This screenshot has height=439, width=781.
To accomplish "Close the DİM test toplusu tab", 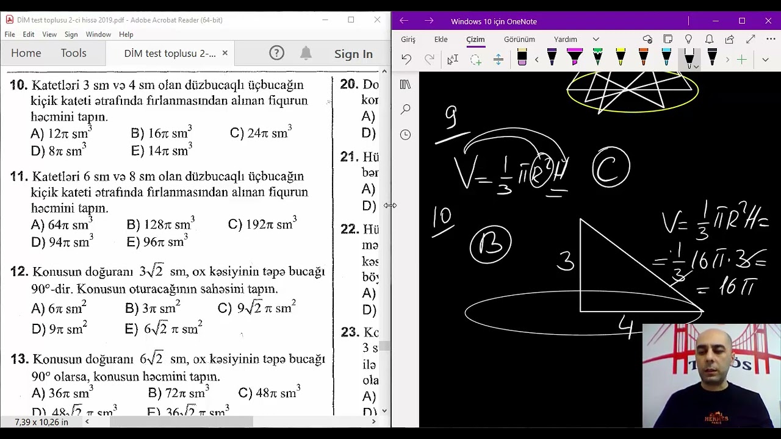I will click(225, 53).
